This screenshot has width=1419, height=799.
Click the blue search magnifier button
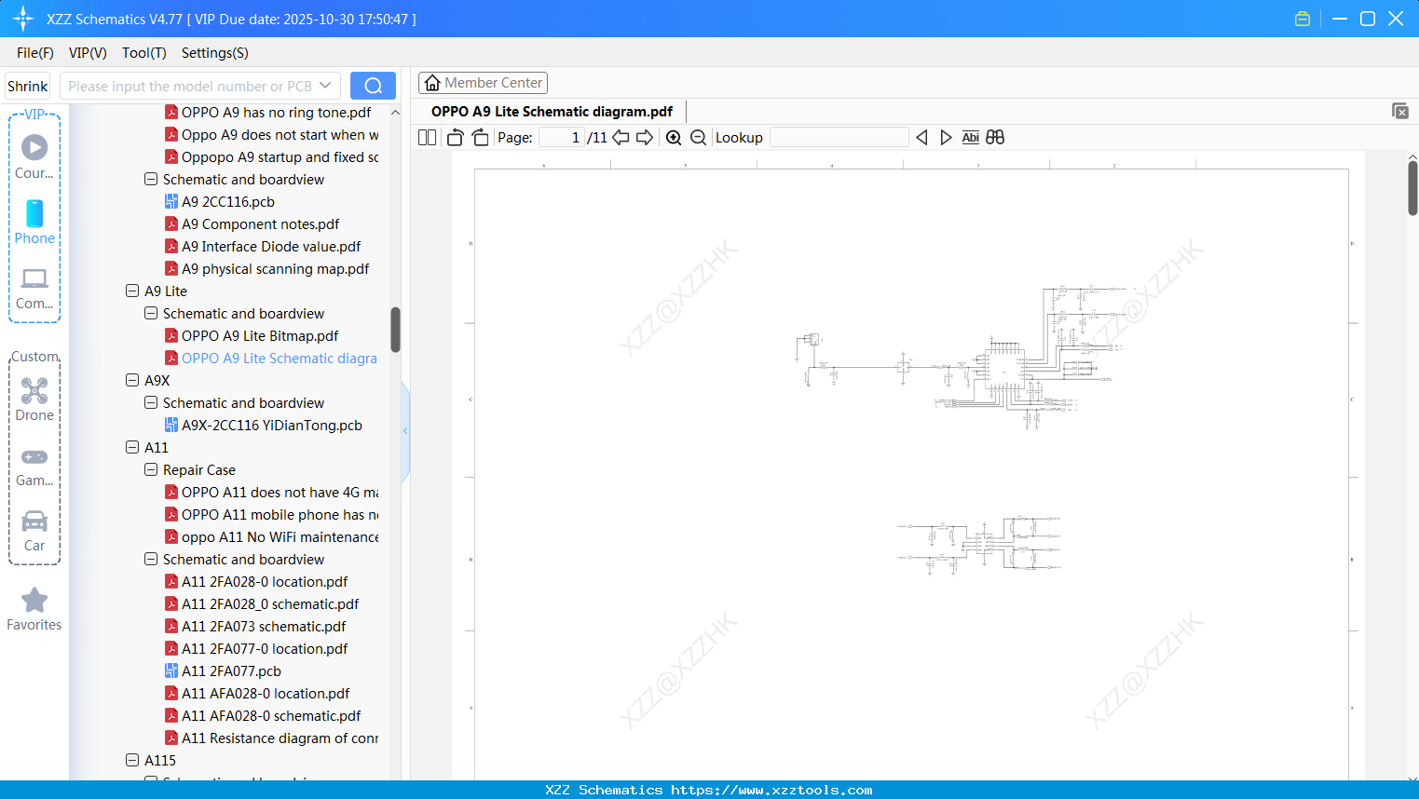tap(373, 86)
